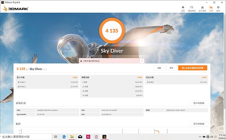
Task: Click the SystemInfo version v5.18.705
Action: point(41,114)
